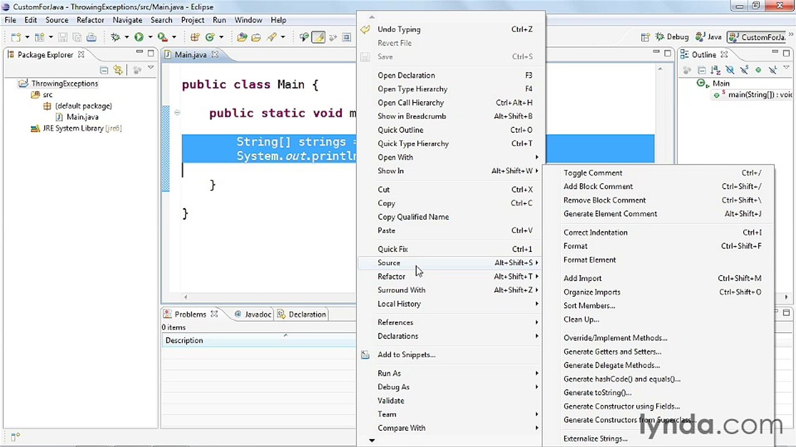Choose Format in the Source submenu
796x447 pixels.
point(659,246)
